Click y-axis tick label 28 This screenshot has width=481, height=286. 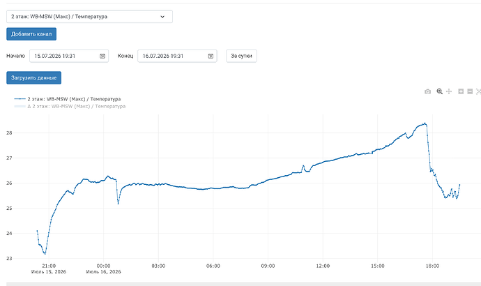coord(9,133)
